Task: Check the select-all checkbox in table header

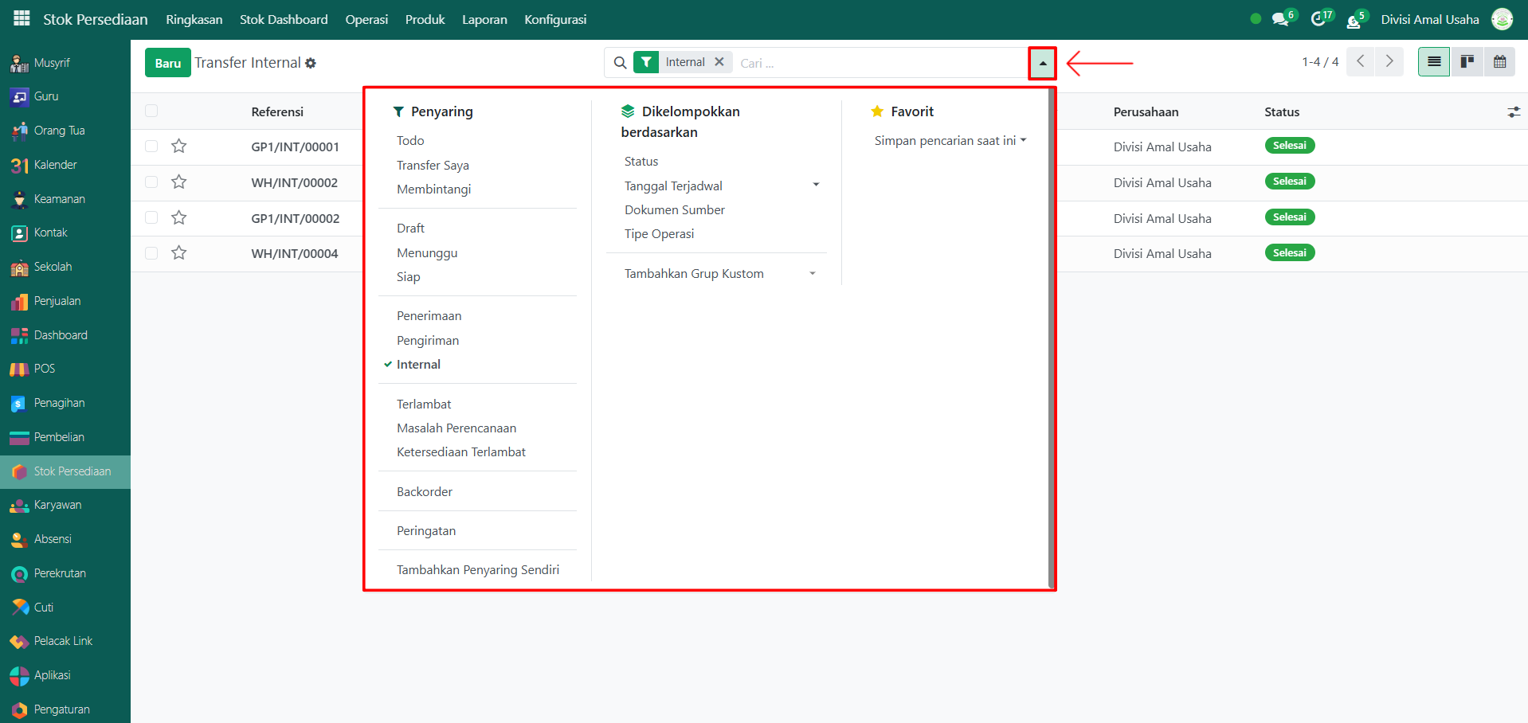Action: pyautogui.click(x=151, y=111)
